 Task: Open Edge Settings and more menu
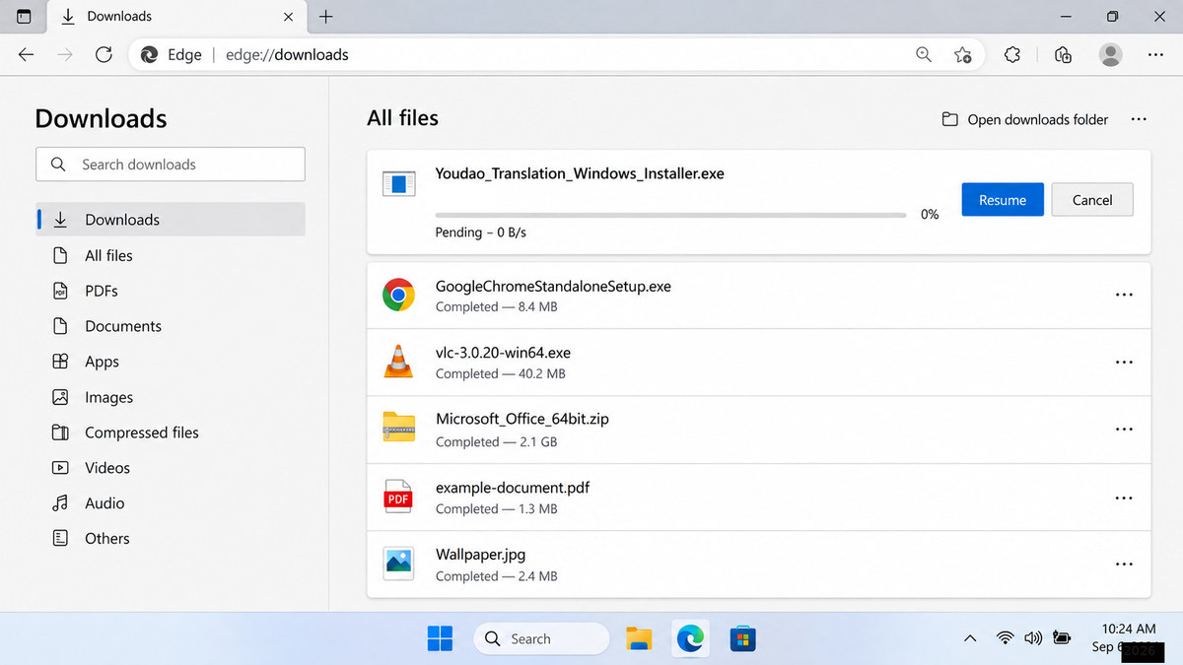(1156, 55)
